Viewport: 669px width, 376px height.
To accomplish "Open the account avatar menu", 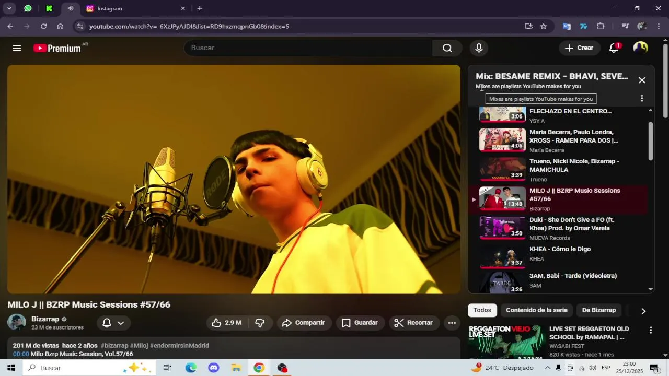I will pos(640,48).
